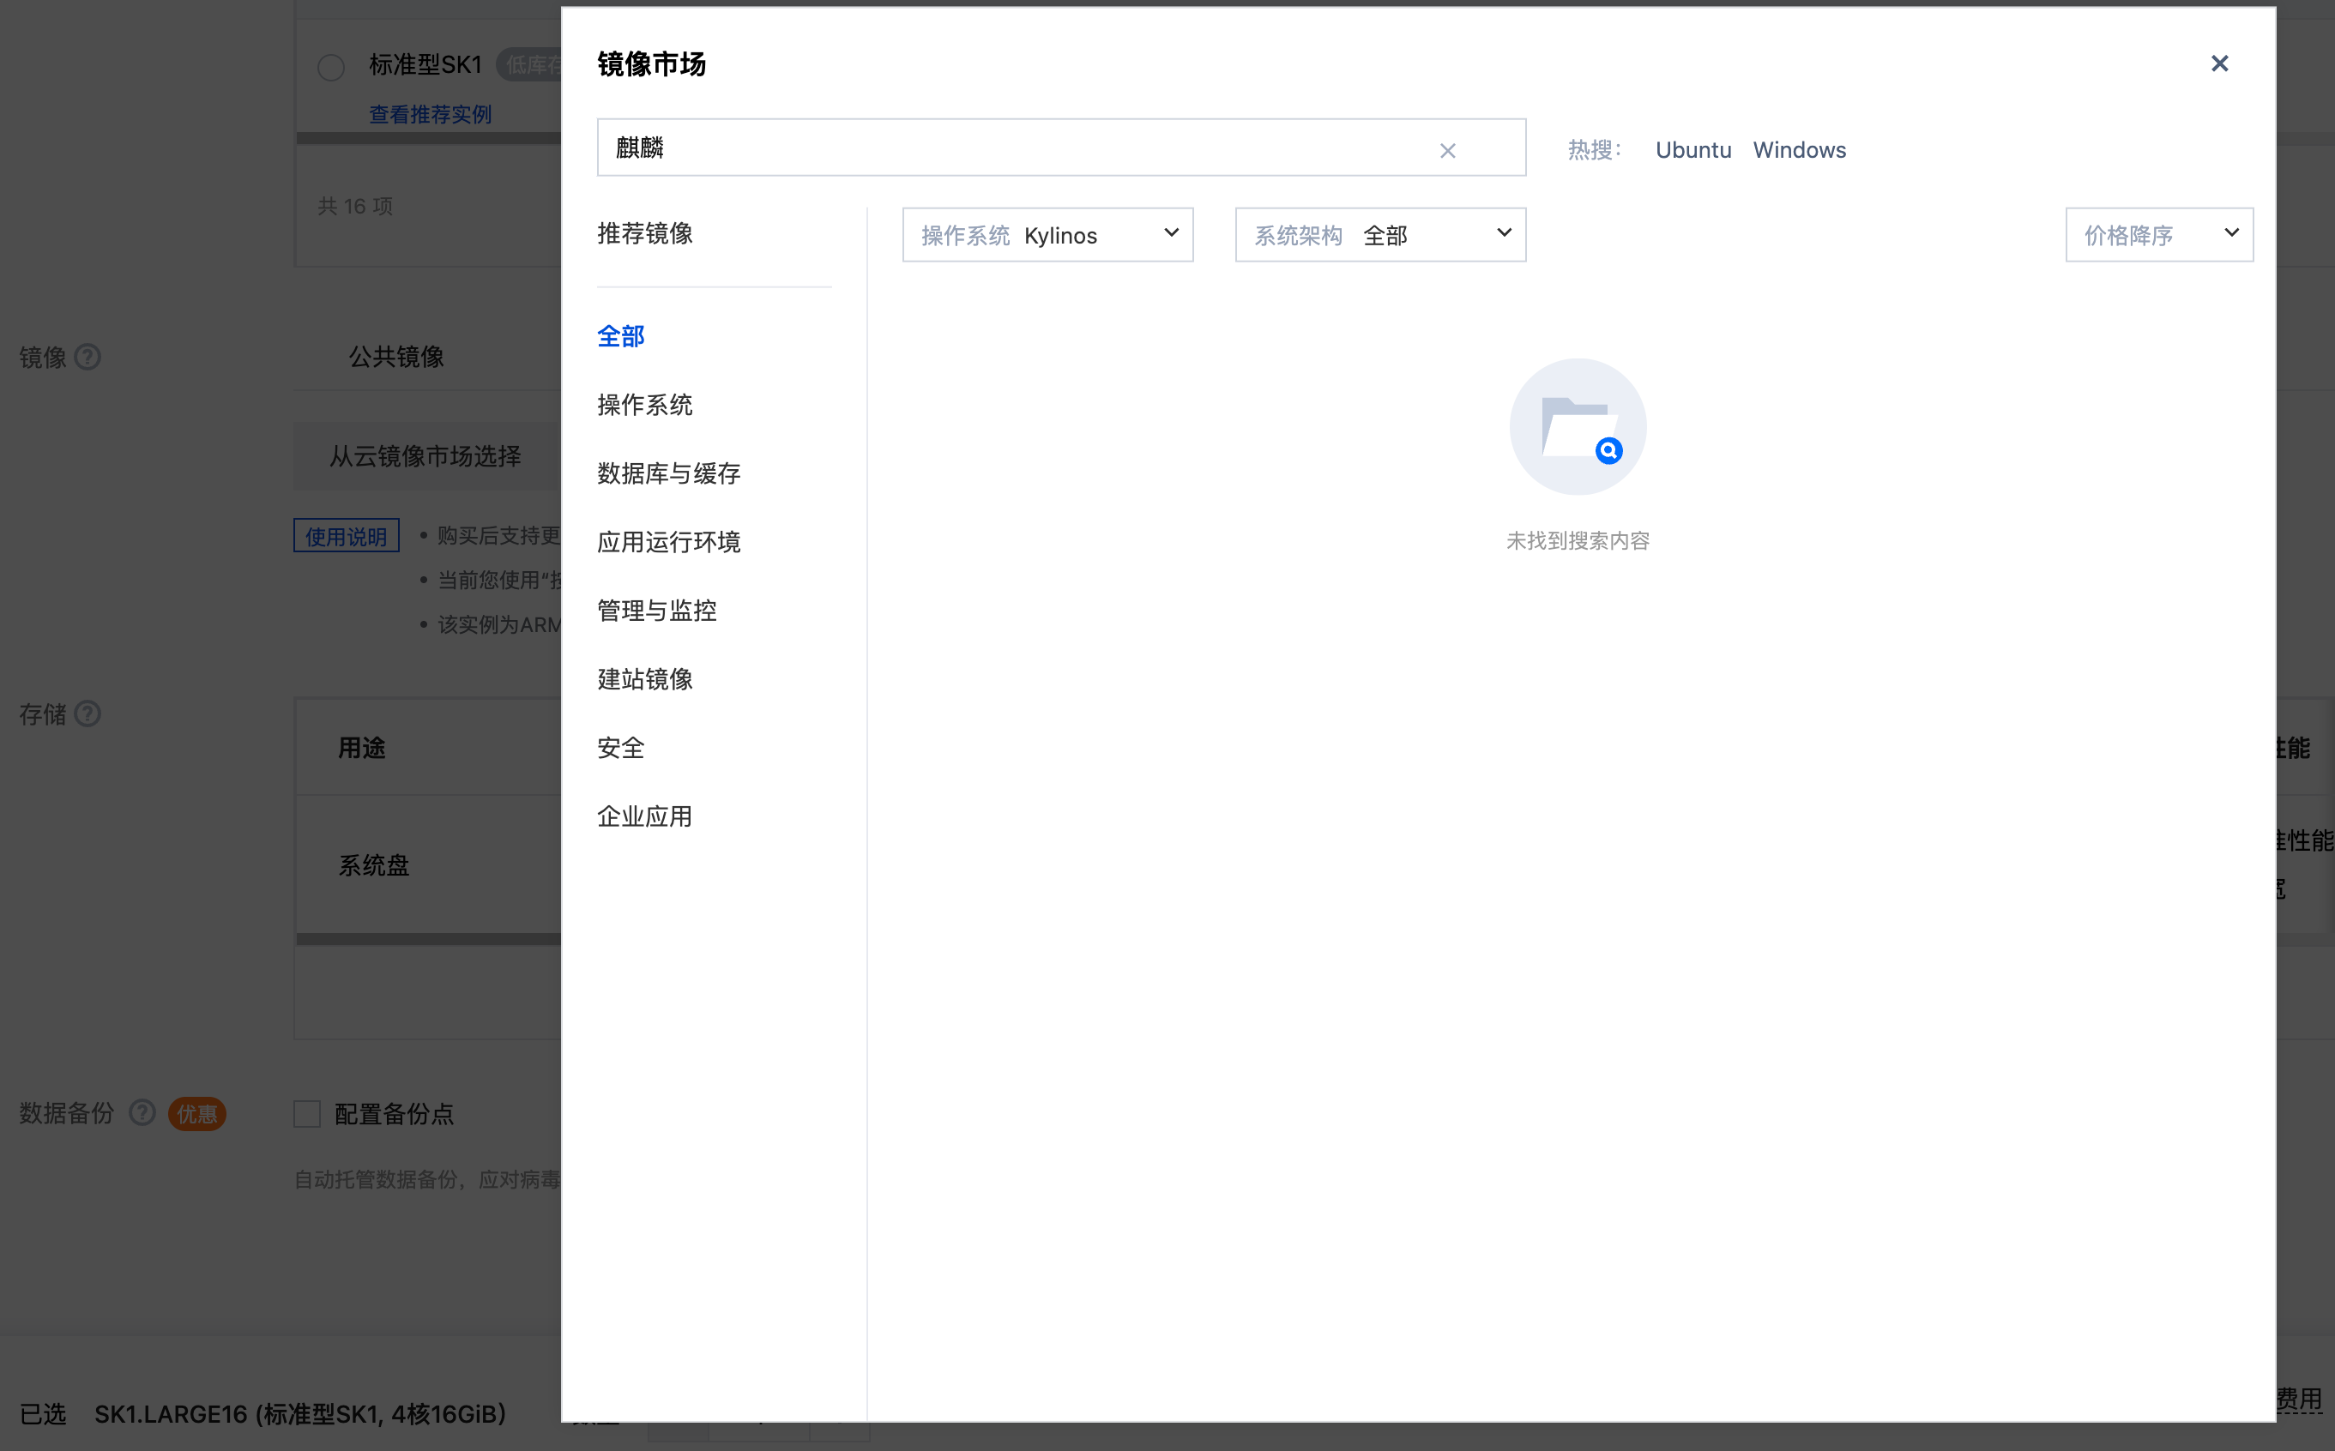Close the 镜像市场 dialog
2335x1451 pixels.
(x=2219, y=63)
